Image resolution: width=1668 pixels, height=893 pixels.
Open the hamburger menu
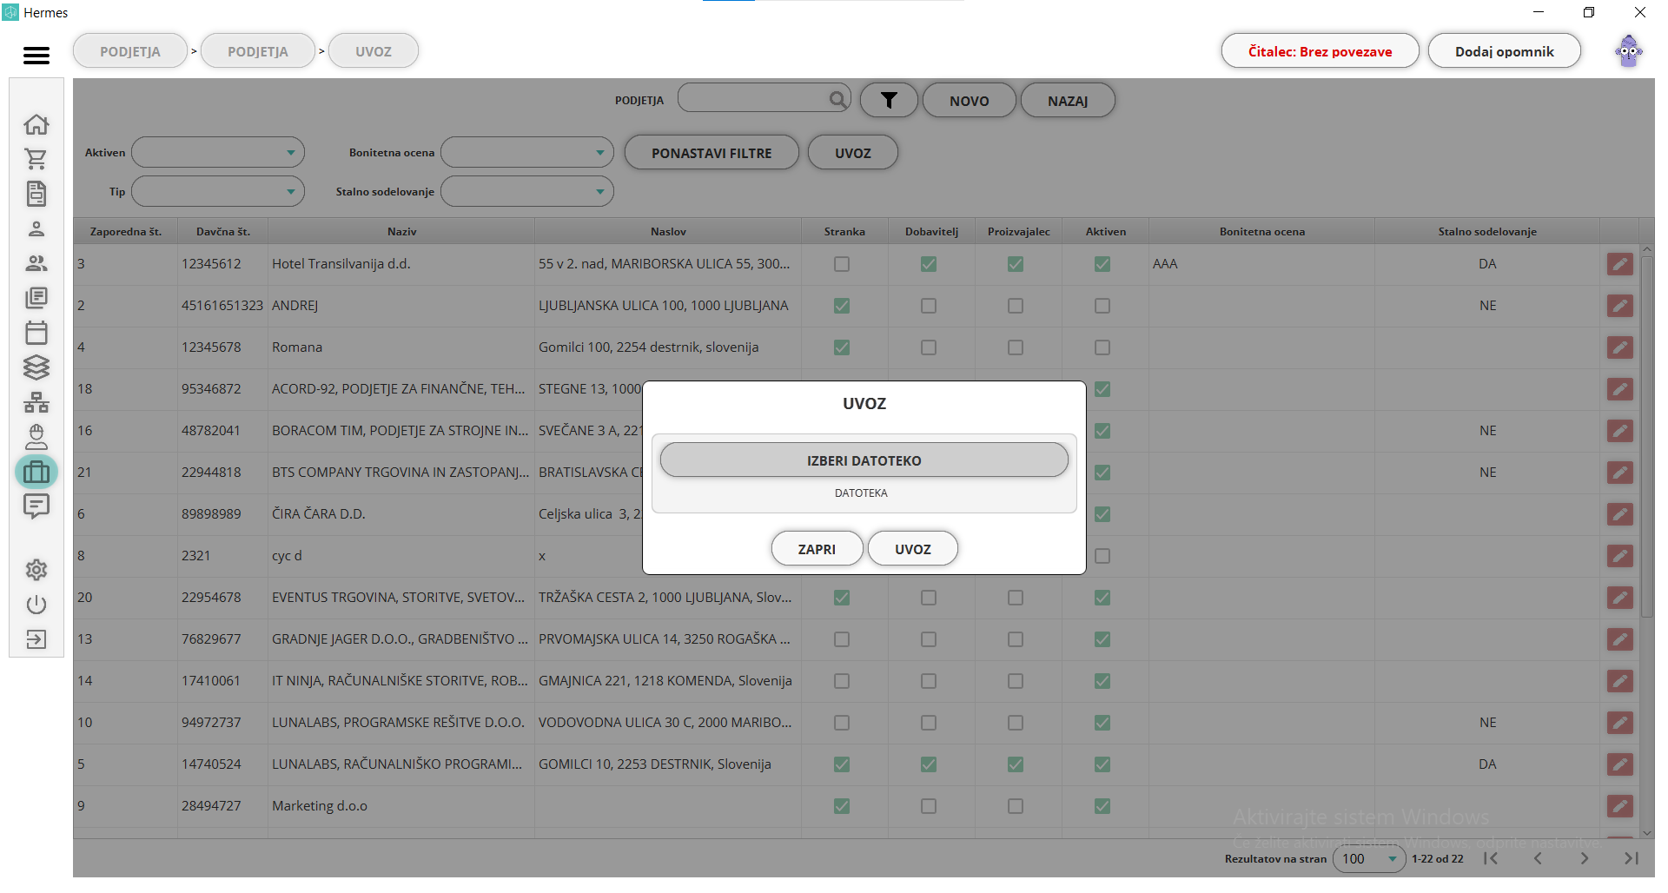point(36,55)
